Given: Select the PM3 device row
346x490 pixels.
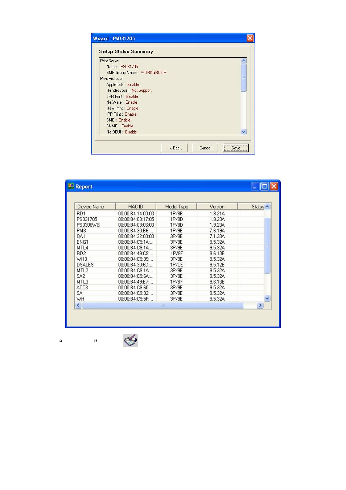Looking at the screenshot, I should (169, 231).
